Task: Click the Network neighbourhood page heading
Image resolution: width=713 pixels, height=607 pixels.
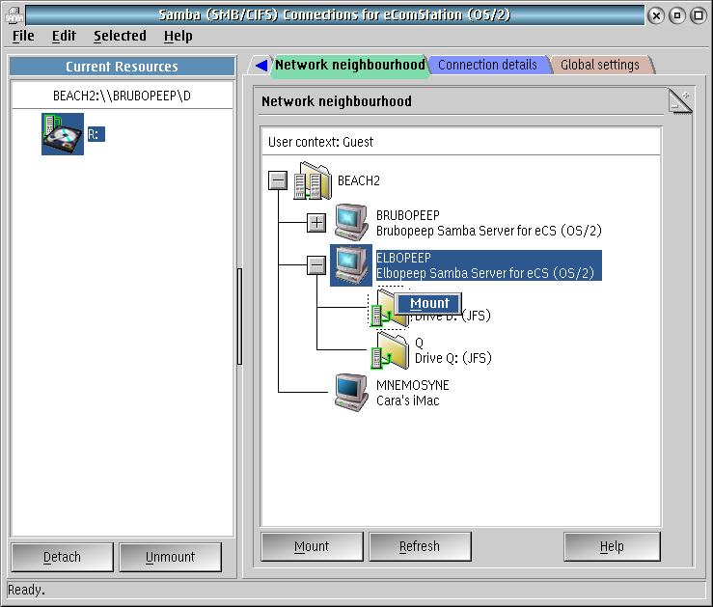Action: coord(337,101)
